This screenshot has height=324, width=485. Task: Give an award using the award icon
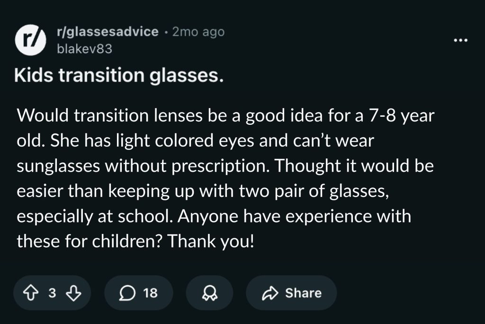click(x=209, y=293)
